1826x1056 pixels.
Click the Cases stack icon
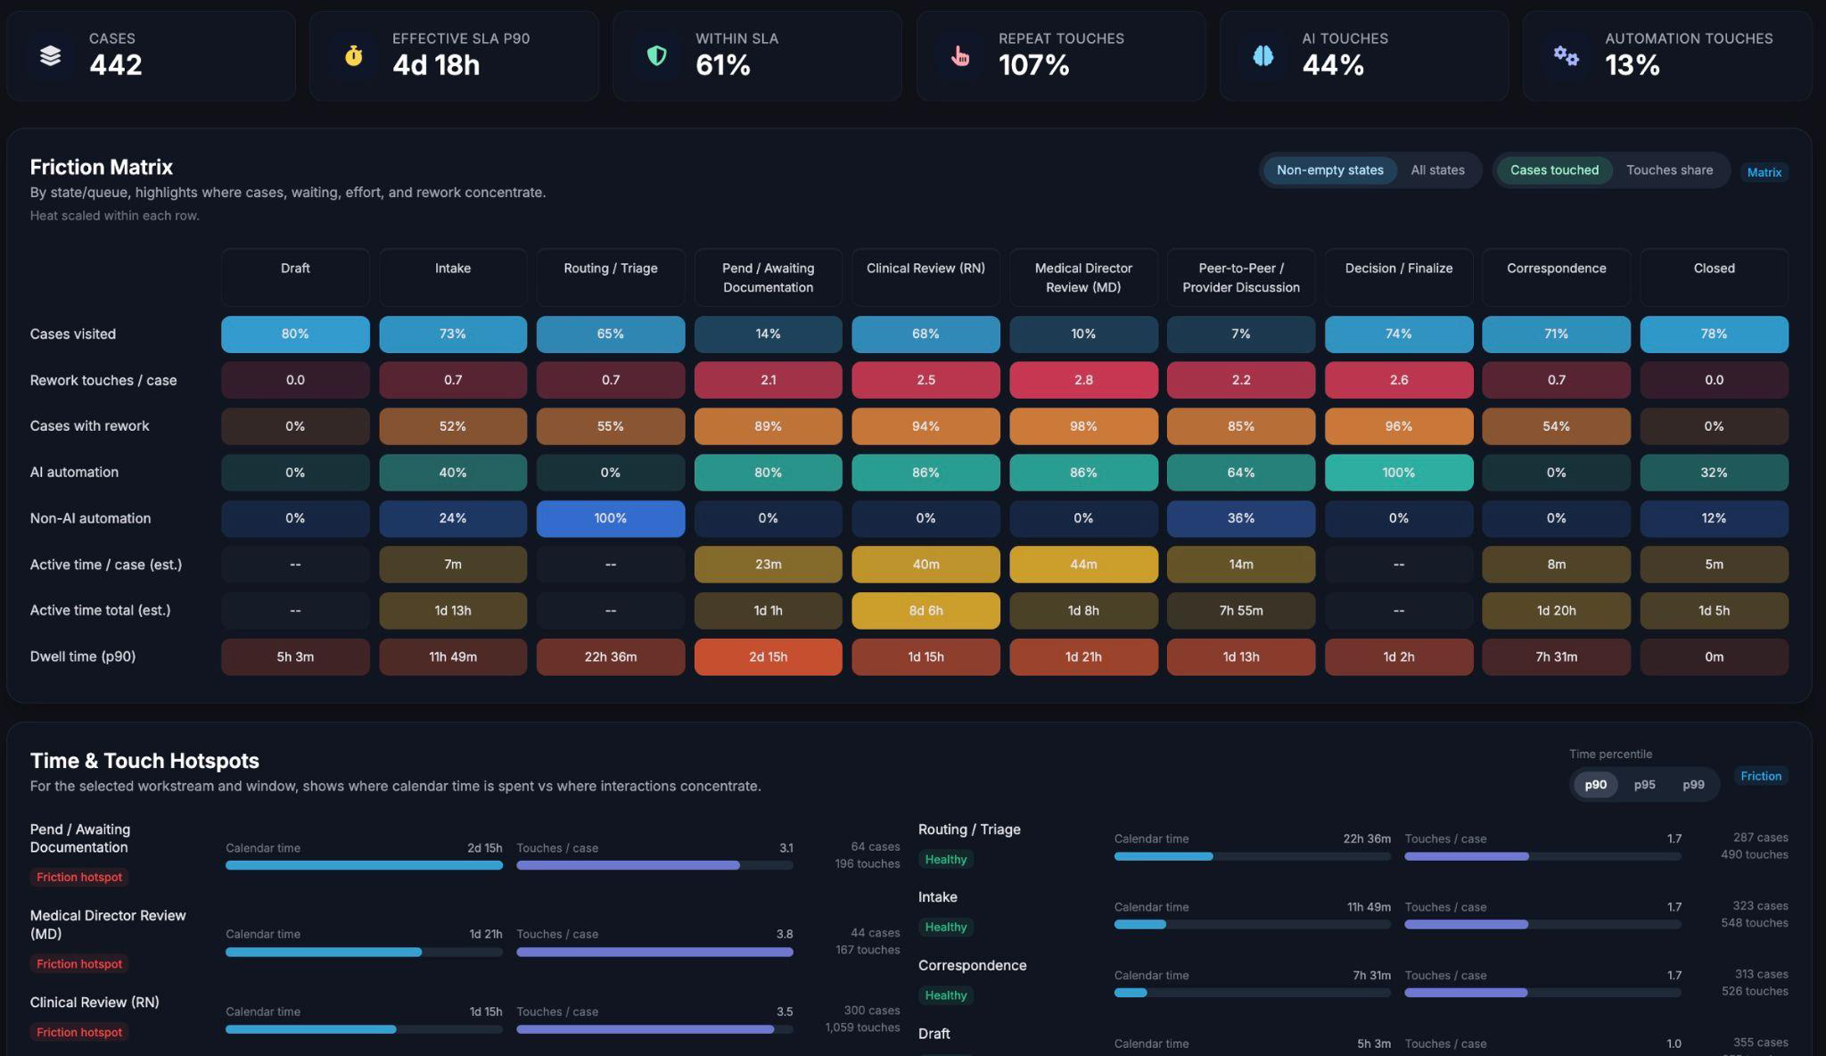click(x=51, y=55)
